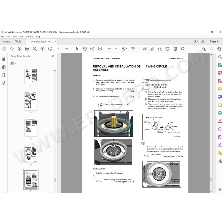The width and height of the screenshot is (223, 223).
Task: Toggle the Page Thumbnails panel icon
Action: [4, 67]
